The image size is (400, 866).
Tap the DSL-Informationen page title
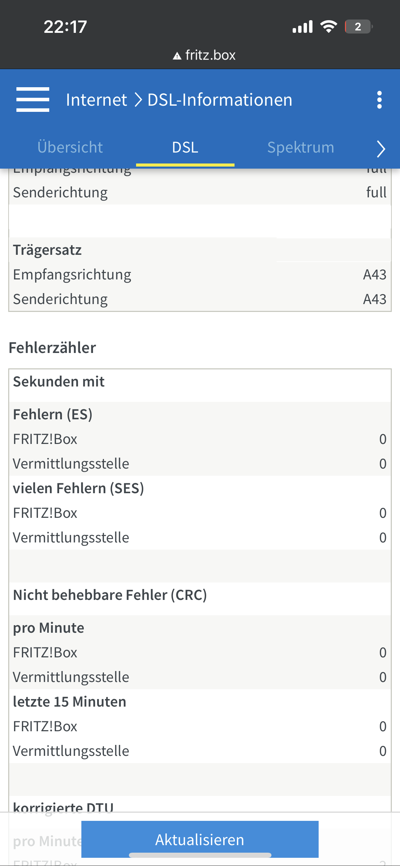[220, 100]
